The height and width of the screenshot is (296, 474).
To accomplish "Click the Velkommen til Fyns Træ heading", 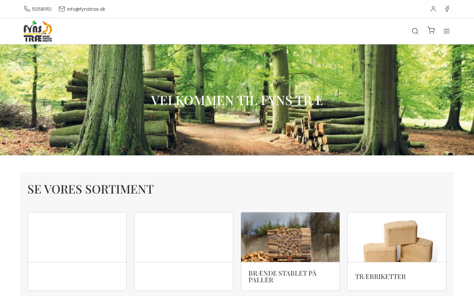I will (x=237, y=100).
